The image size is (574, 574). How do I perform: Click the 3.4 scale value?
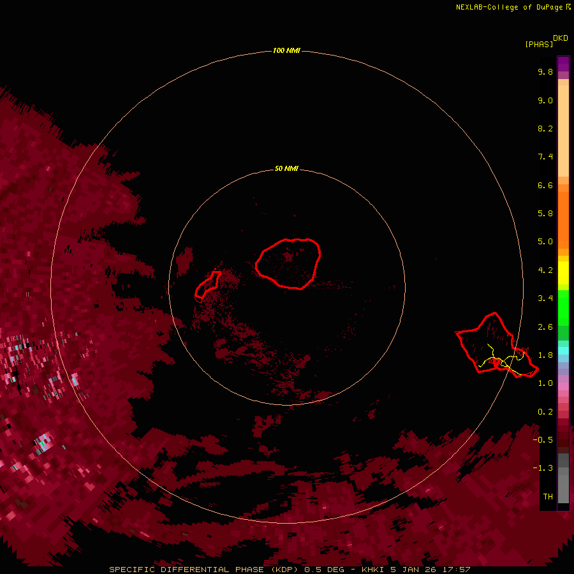tap(545, 298)
